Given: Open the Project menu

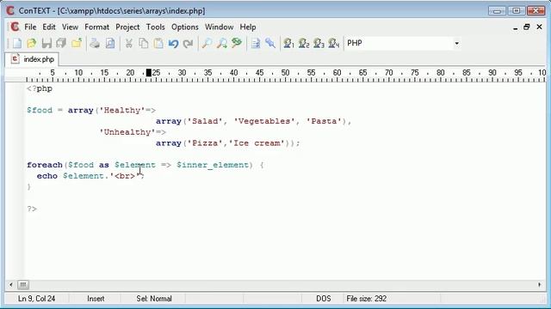Looking at the screenshot, I should (127, 27).
